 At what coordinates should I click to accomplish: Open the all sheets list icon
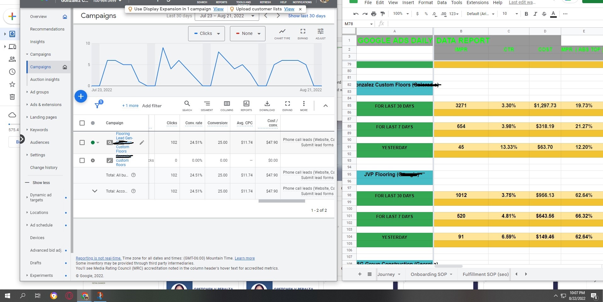click(x=370, y=274)
